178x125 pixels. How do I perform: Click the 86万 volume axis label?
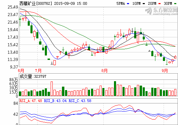tap(14, 80)
